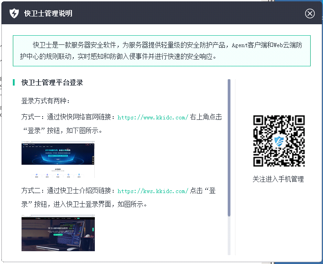
Task: Click the QR code image
Action: 279,141
